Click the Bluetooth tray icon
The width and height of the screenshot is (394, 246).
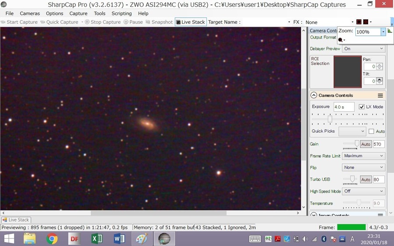point(324,239)
